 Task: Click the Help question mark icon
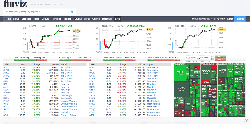coord(218,19)
